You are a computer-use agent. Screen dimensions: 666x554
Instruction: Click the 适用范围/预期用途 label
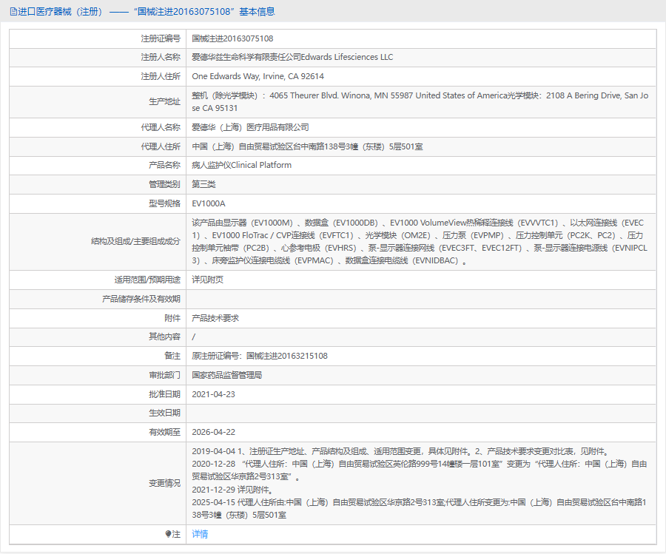147,280
